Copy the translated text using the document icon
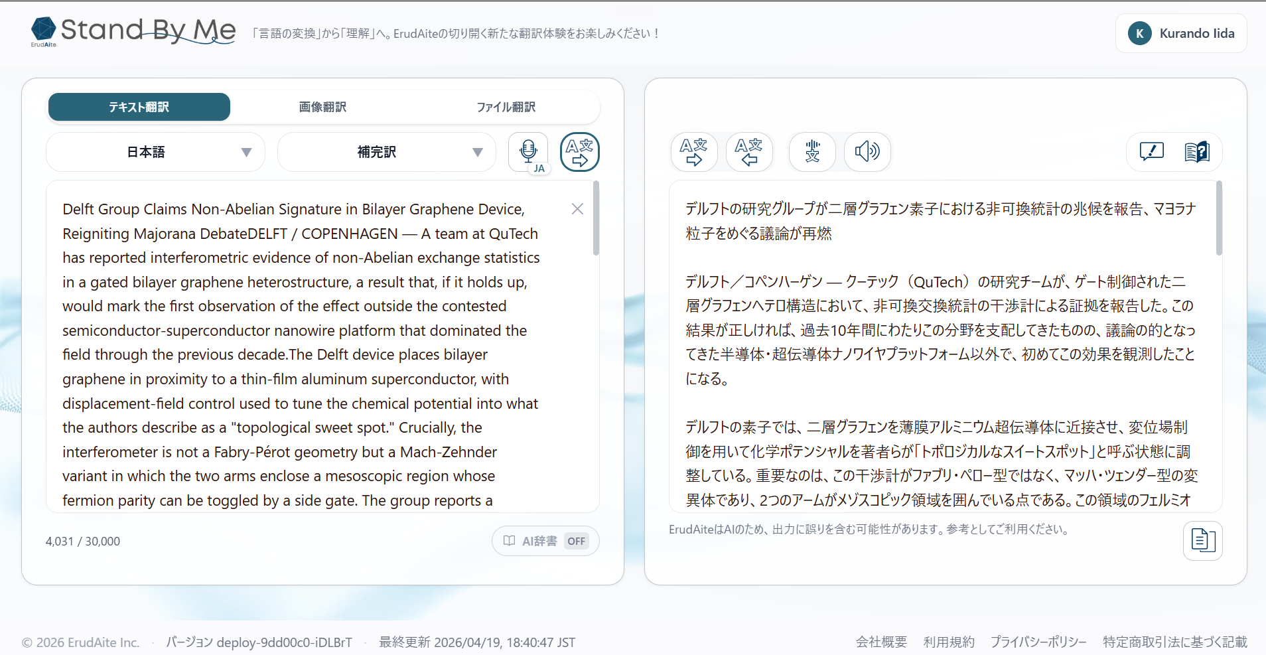 1202,540
